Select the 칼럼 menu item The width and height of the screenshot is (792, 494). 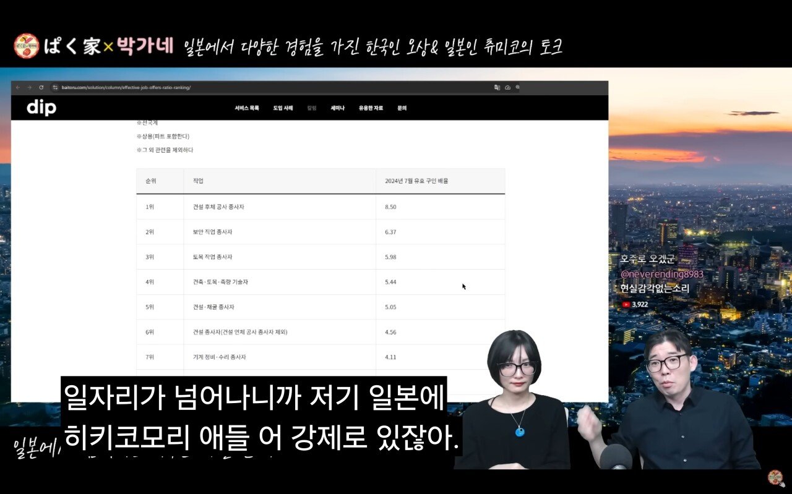pyautogui.click(x=312, y=108)
